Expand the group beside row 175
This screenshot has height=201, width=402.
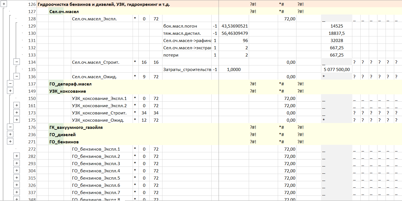(17, 120)
